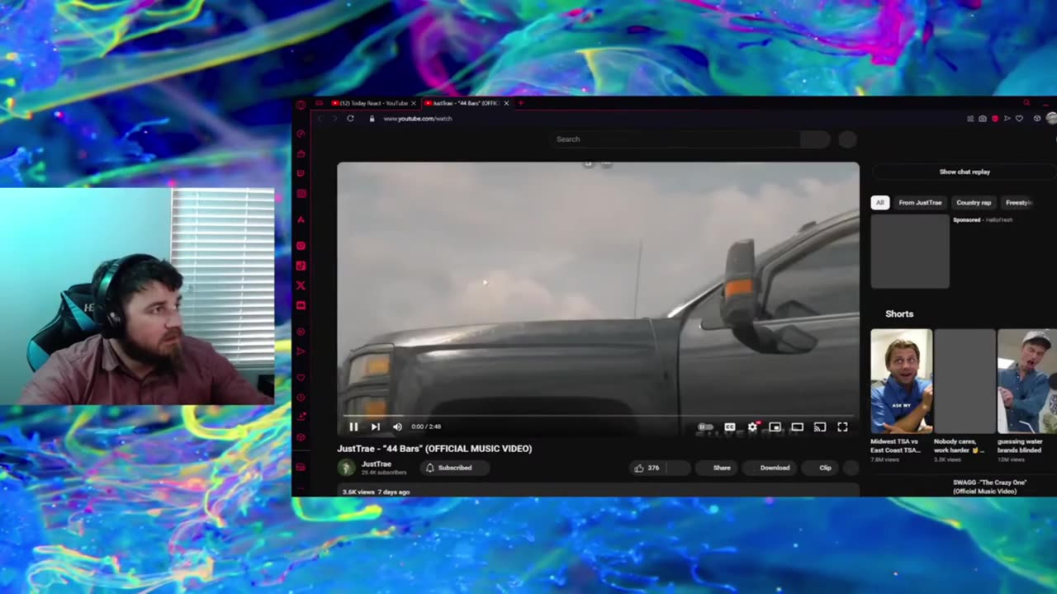The height and width of the screenshot is (594, 1057).
Task: Open SWAGG The Crazy One video link
Action: [x=989, y=487]
